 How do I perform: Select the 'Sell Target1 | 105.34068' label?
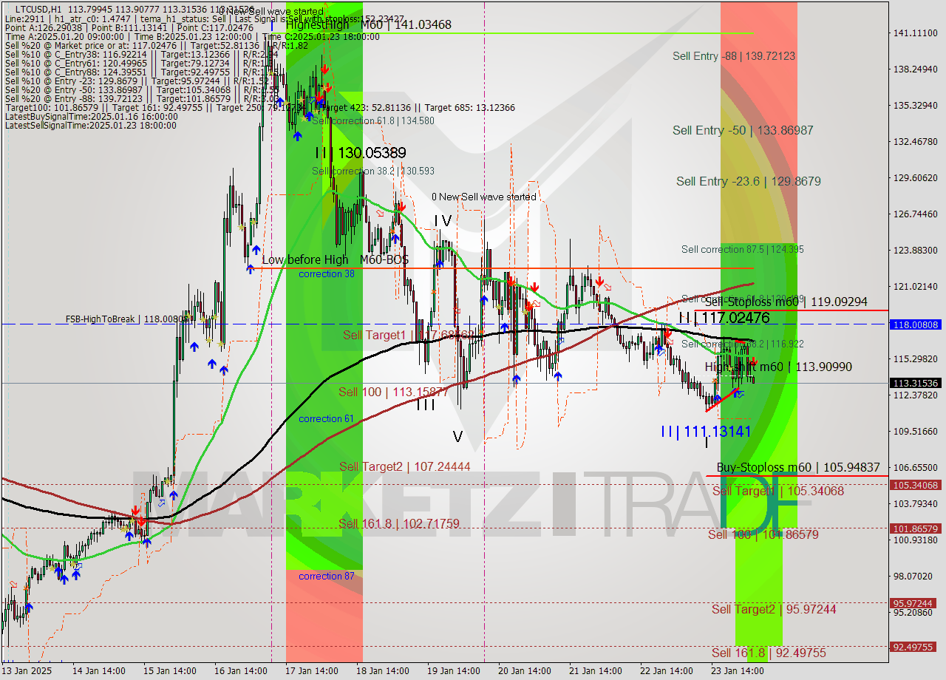778,491
